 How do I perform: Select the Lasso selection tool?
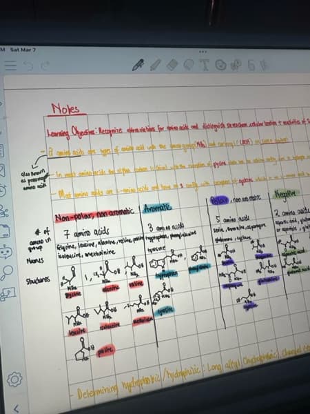(x=189, y=64)
